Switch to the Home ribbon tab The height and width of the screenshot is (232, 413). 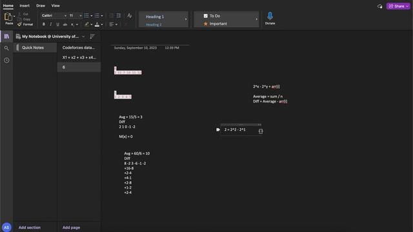8,6
